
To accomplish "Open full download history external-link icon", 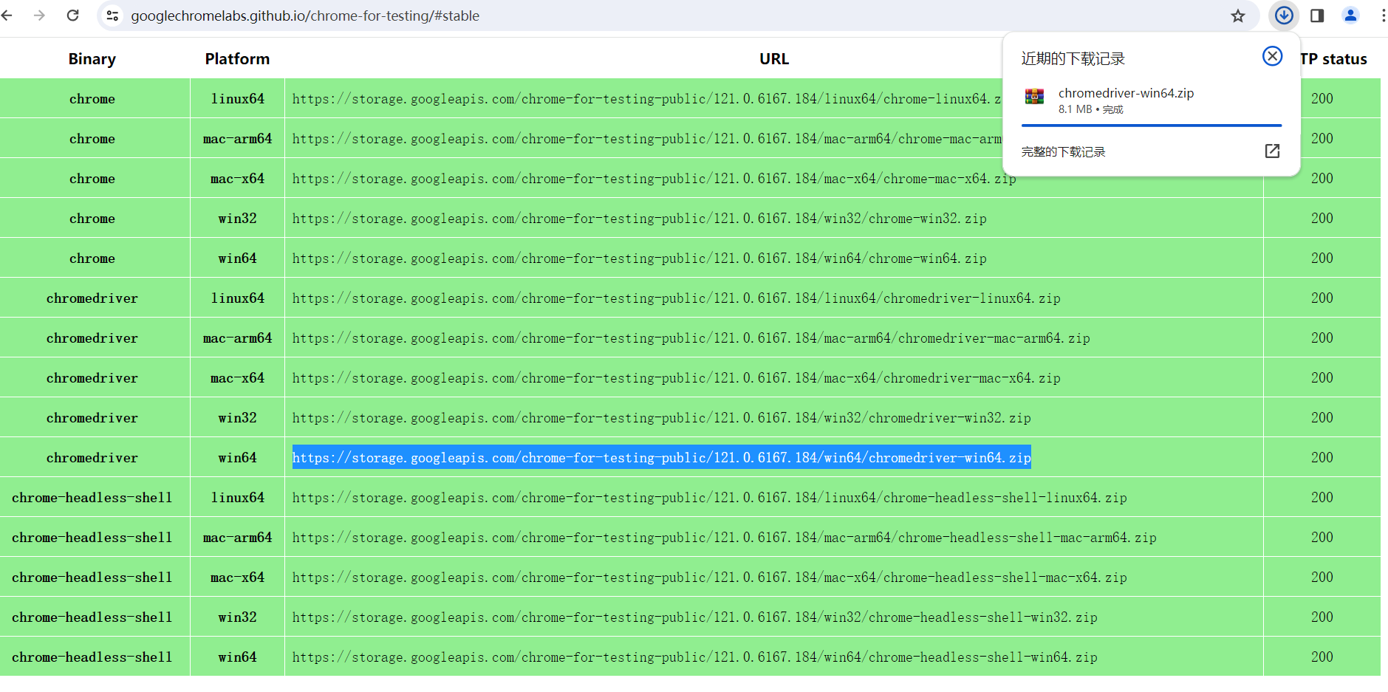I will pyautogui.click(x=1272, y=151).
